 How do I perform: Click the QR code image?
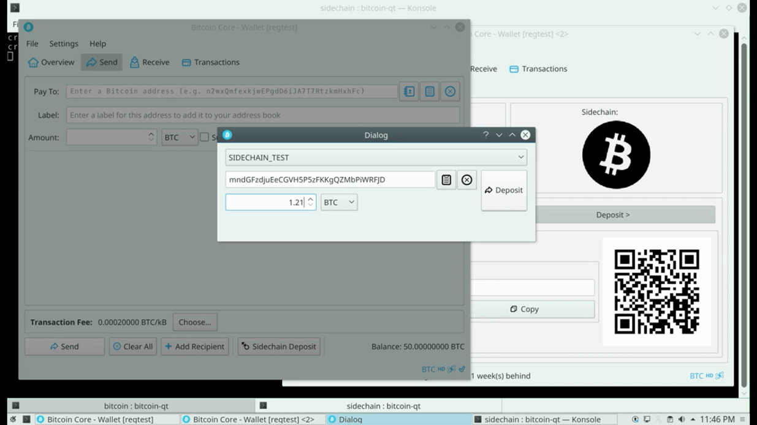pyautogui.click(x=656, y=291)
